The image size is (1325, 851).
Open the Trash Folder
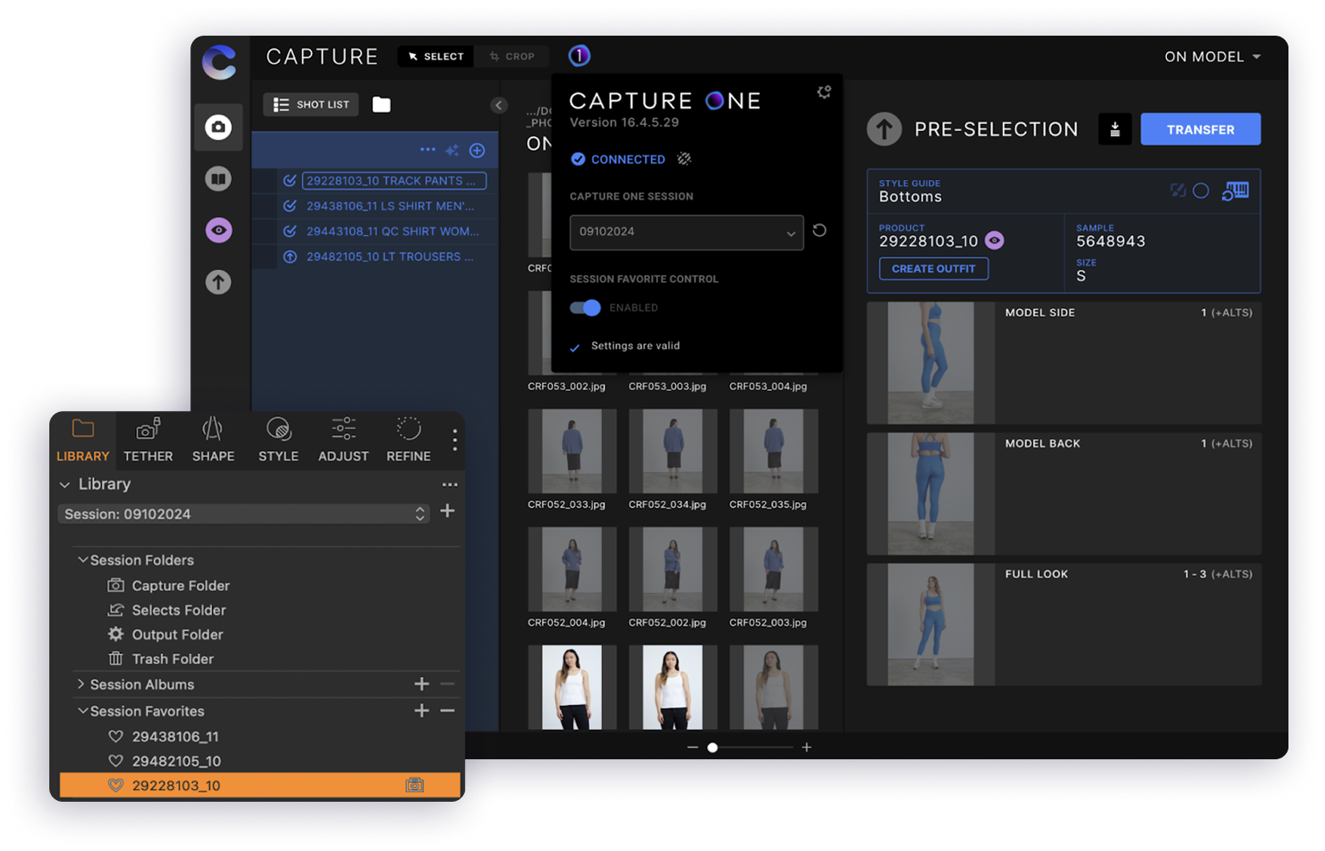point(161,659)
